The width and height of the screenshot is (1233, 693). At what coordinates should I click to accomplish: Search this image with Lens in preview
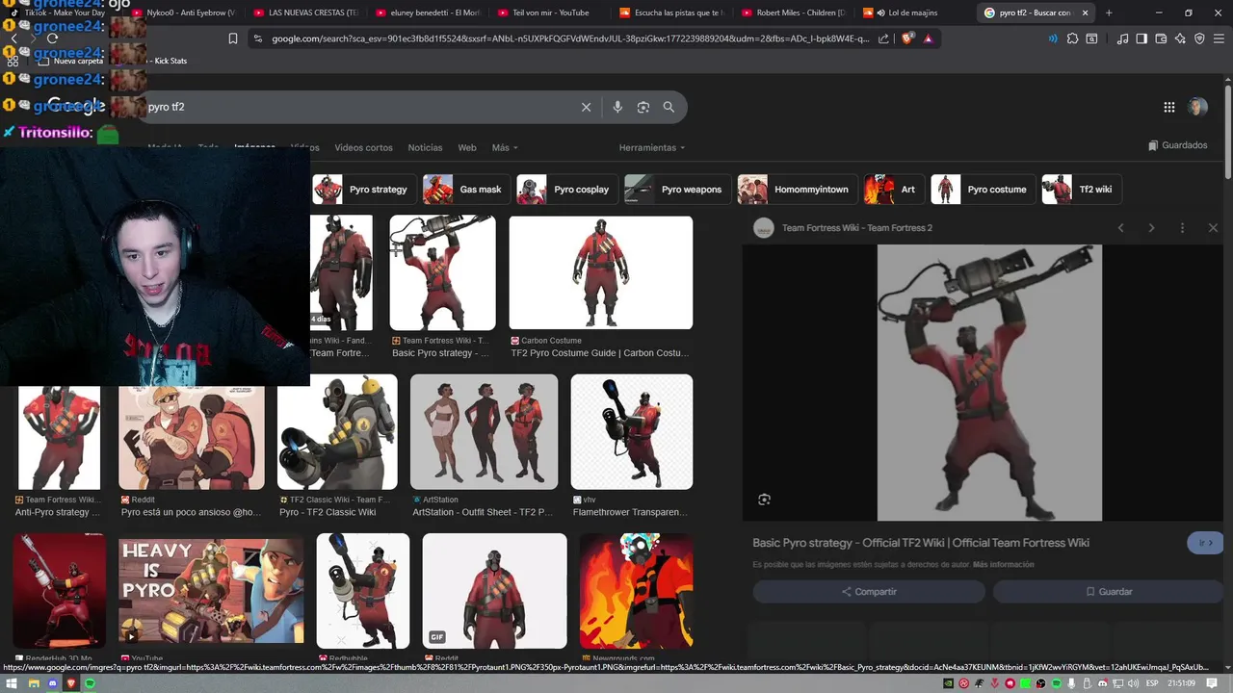point(764,500)
